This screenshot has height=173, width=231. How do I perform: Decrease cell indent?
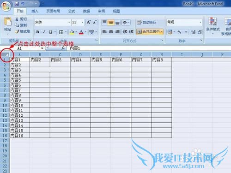pos(125,32)
